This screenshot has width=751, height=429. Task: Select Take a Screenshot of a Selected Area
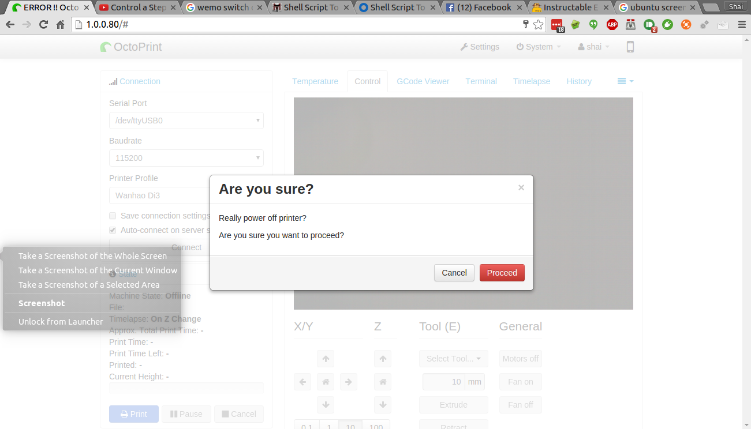(92, 285)
